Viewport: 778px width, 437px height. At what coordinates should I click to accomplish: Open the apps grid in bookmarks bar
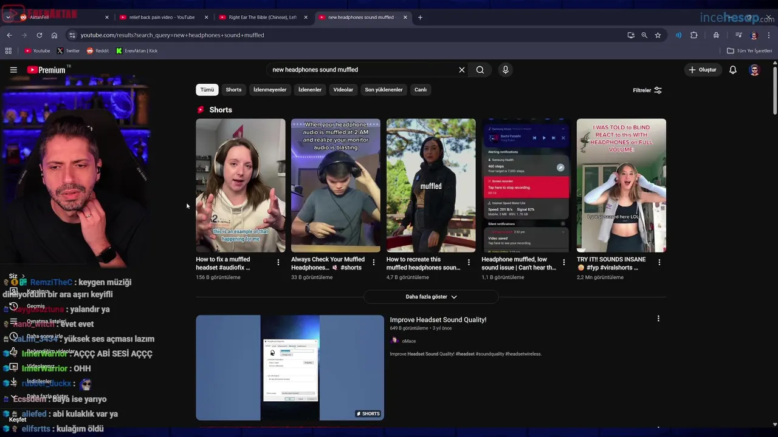9,51
